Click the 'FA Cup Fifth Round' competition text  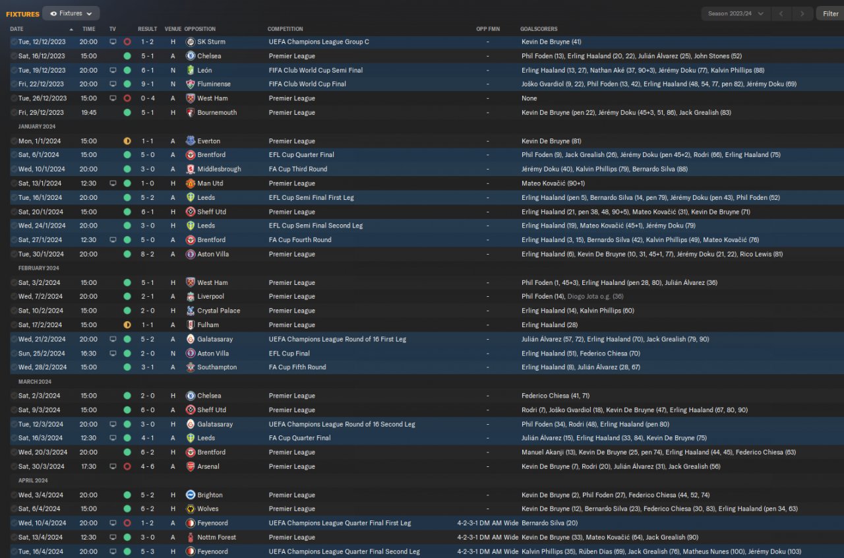[297, 367]
